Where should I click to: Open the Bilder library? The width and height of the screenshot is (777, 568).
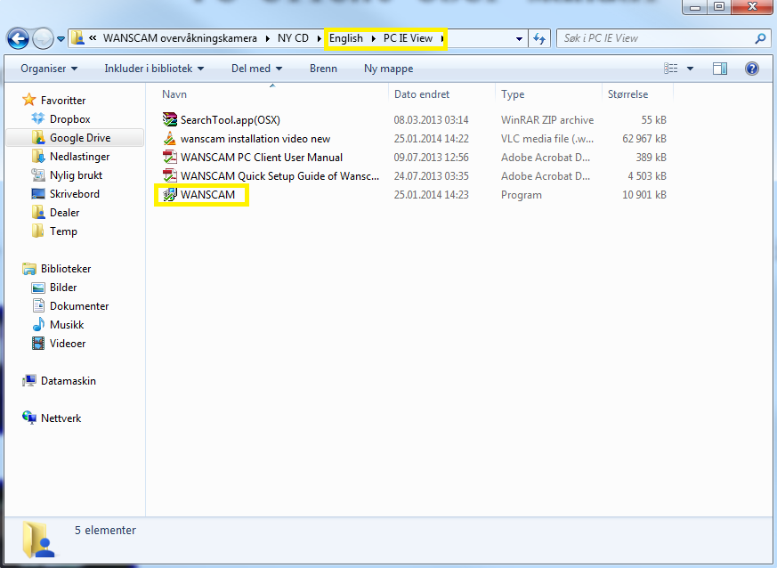point(54,288)
